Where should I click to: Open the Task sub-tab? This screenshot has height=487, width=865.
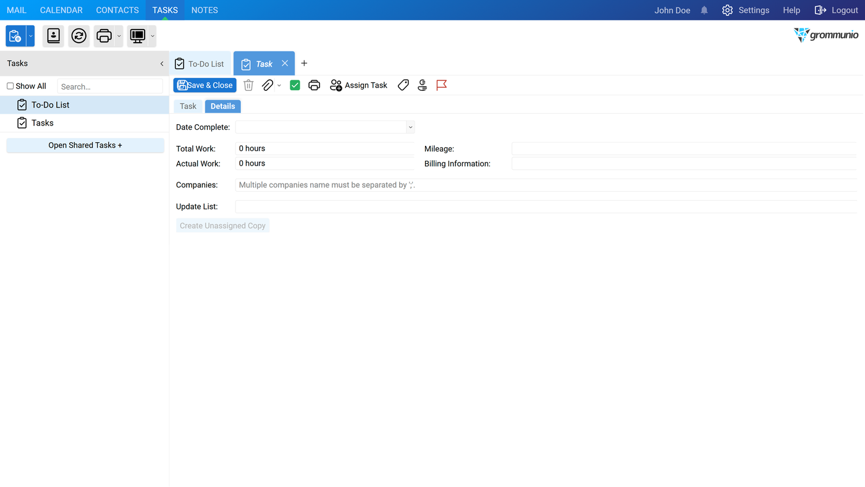coord(188,106)
